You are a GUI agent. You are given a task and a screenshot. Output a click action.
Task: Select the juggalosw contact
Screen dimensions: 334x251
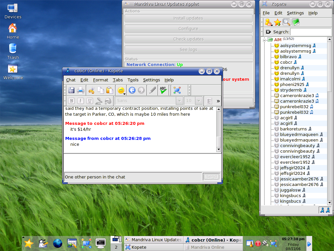click(x=290, y=190)
